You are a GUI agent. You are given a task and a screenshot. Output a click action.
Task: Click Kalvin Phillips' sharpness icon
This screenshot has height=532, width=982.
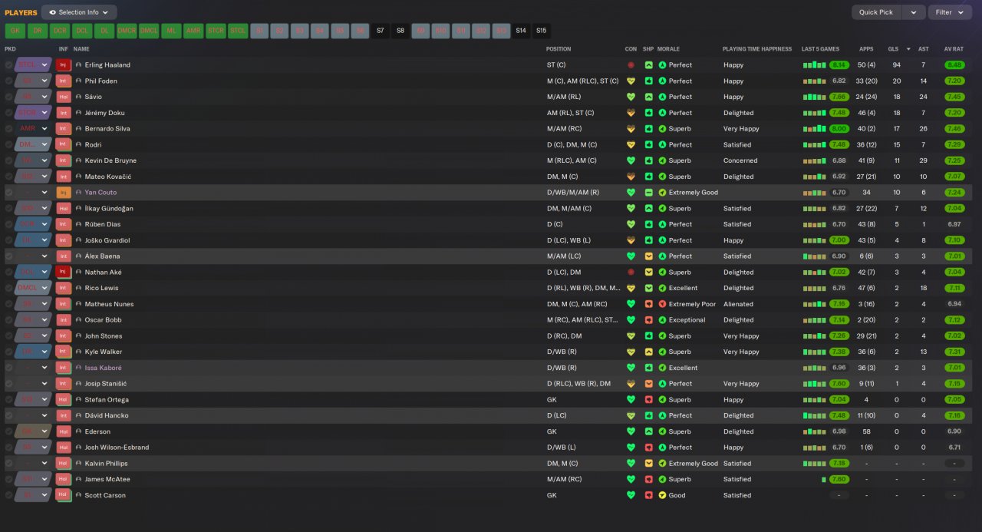(x=648, y=464)
